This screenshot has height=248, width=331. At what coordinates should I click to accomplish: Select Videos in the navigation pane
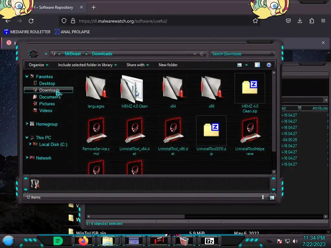tap(46, 110)
